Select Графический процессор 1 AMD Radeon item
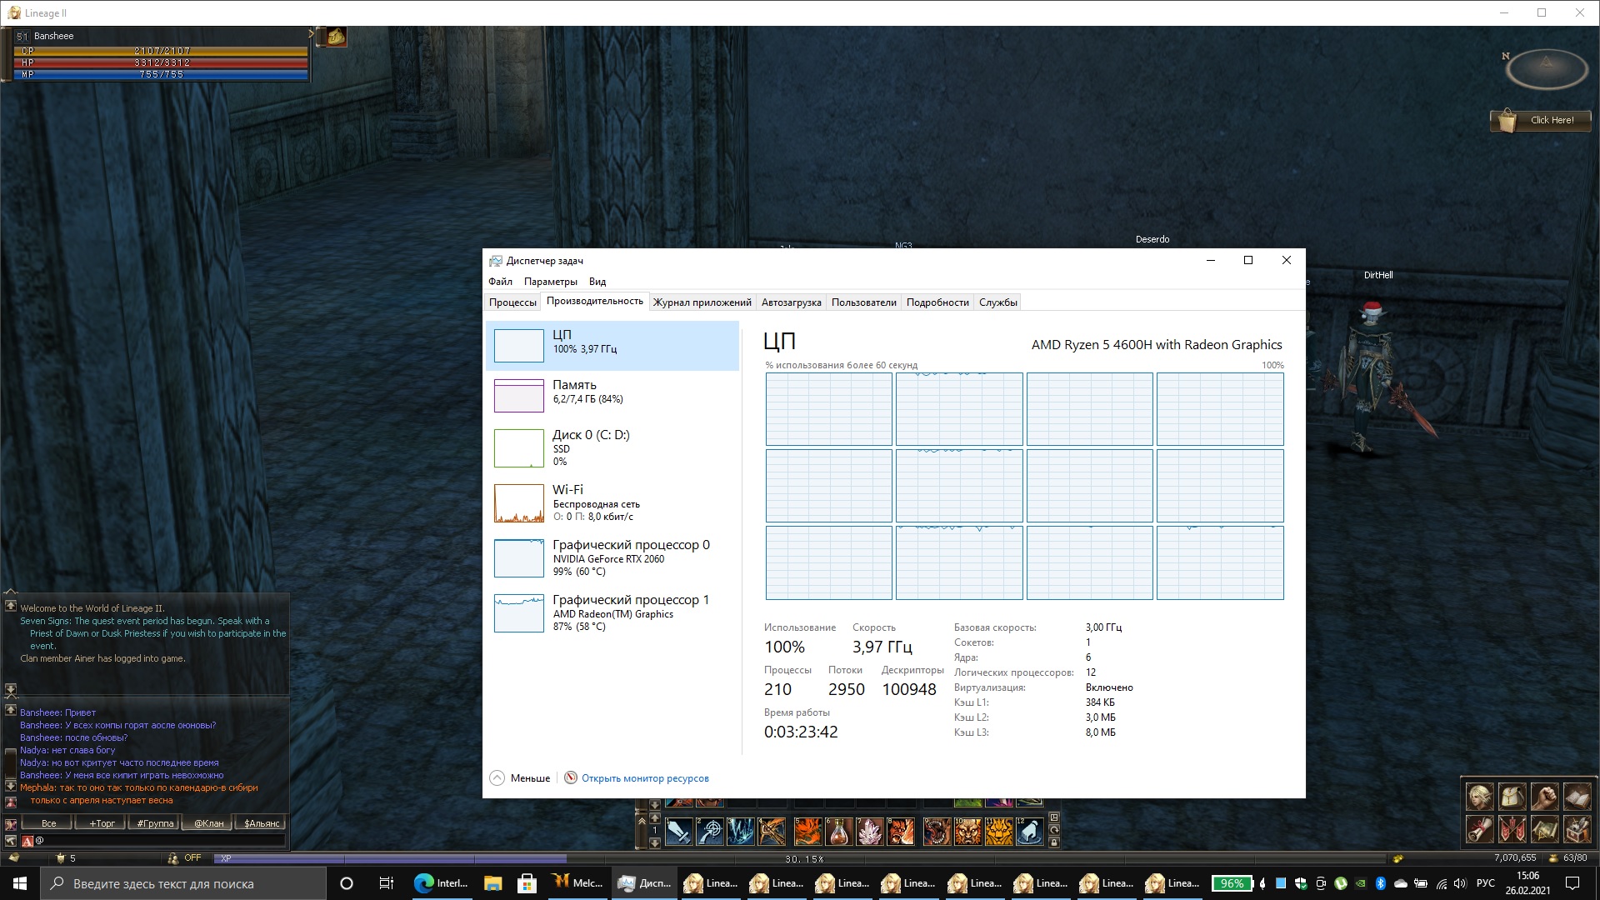This screenshot has height=900, width=1600. coord(612,612)
